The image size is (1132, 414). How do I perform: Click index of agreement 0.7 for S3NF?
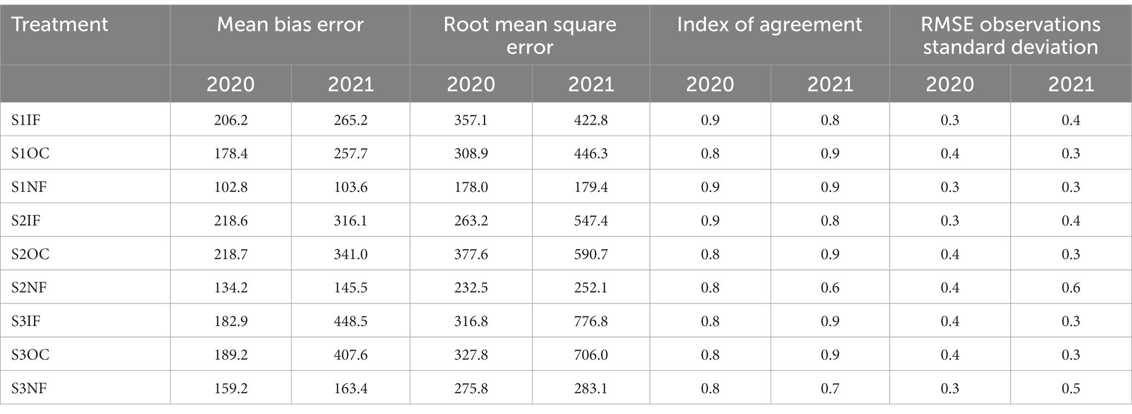pos(830,389)
